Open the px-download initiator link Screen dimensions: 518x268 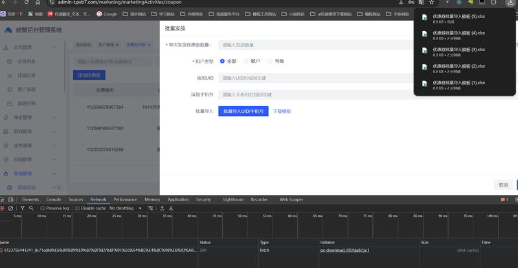[345, 251]
